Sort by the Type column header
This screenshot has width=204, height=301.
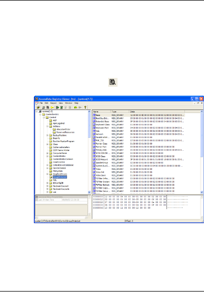pyautogui.click(x=120, y=112)
